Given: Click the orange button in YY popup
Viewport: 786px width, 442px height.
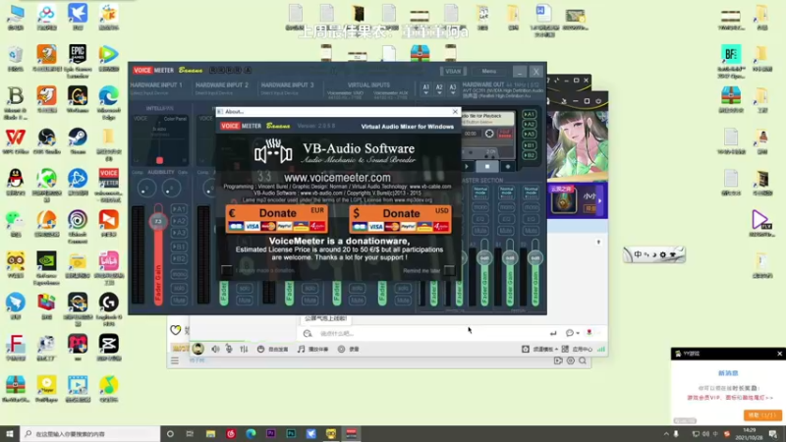Looking at the screenshot, I should point(762,414).
